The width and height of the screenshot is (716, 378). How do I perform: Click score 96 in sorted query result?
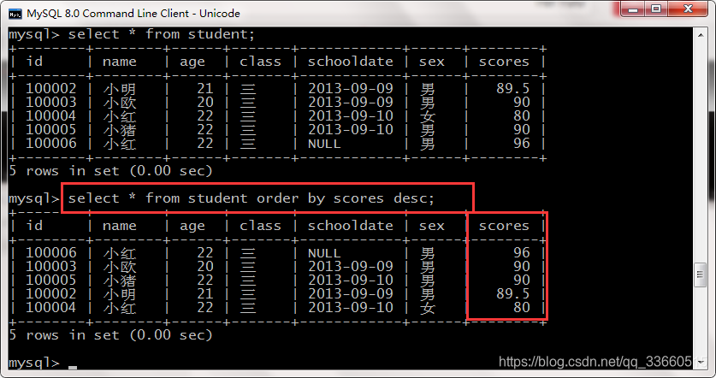tap(522, 252)
